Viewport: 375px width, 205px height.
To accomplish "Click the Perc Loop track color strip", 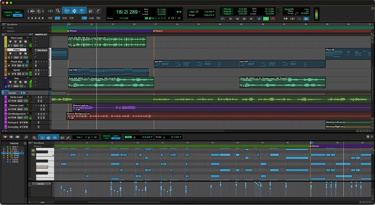I will tap(6, 42).
